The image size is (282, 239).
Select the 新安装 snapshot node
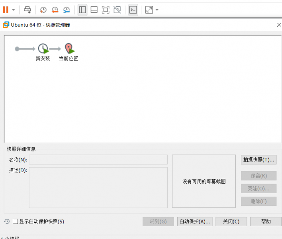click(x=43, y=49)
